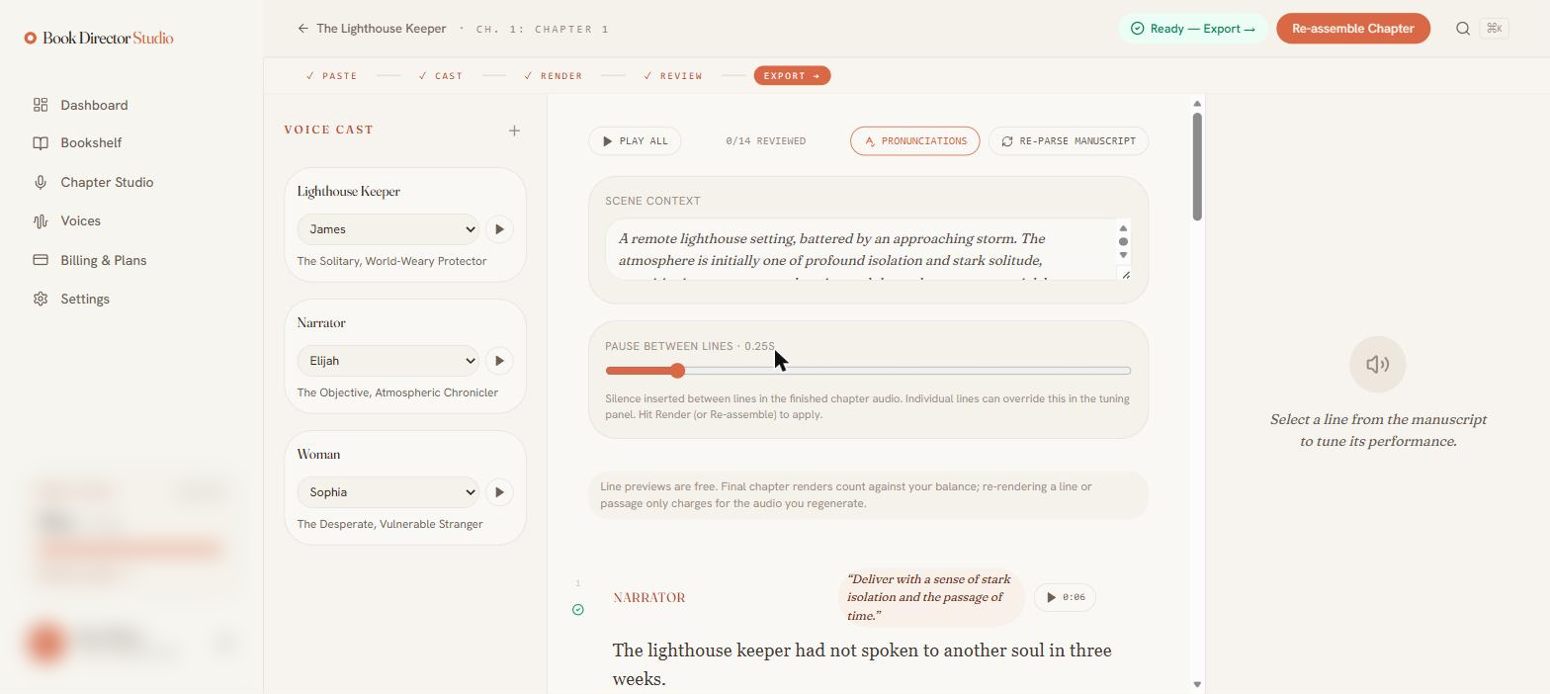Screen dimensions: 1550x694
Task: Click in the Scene Context text area
Action: tap(860, 249)
